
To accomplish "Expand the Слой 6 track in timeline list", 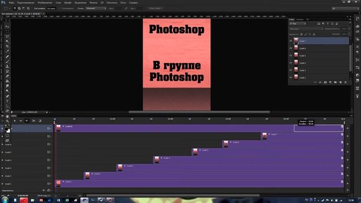I will (2, 144).
